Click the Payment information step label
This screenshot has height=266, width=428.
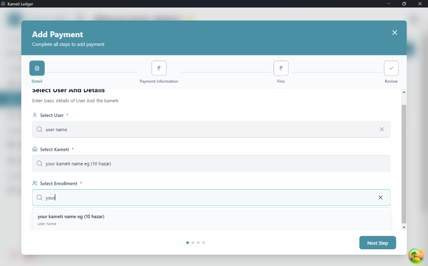pos(159,81)
